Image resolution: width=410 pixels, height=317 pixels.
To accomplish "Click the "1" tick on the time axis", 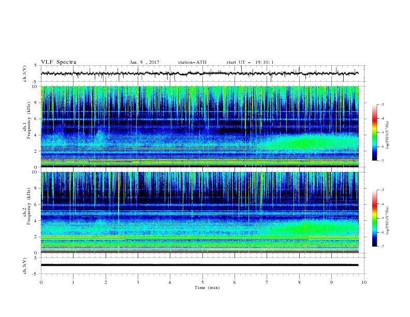I will 73,282.
